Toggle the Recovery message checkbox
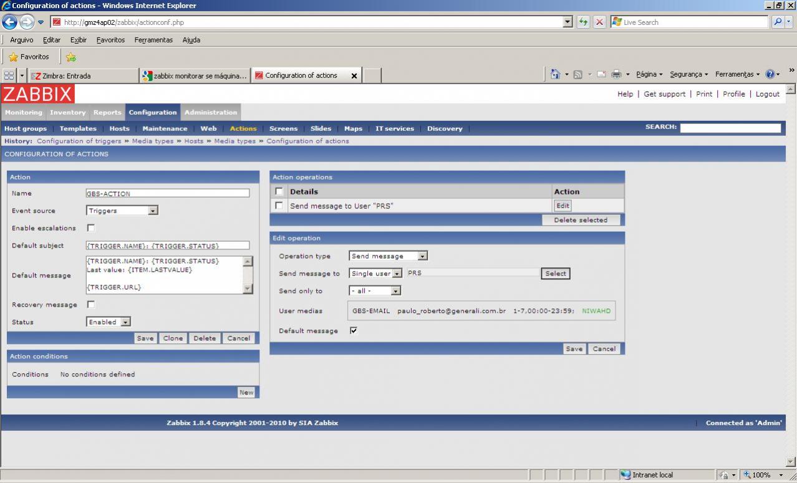Screen dimensions: 797x483 coord(91,305)
